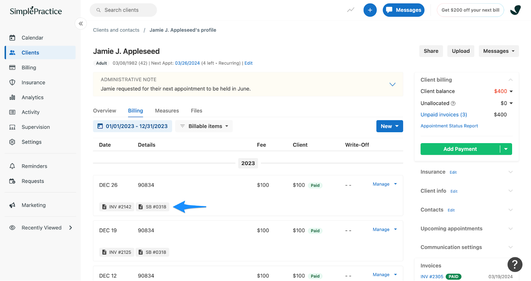
Task: Click the Add Payment button
Action: [x=460, y=149]
